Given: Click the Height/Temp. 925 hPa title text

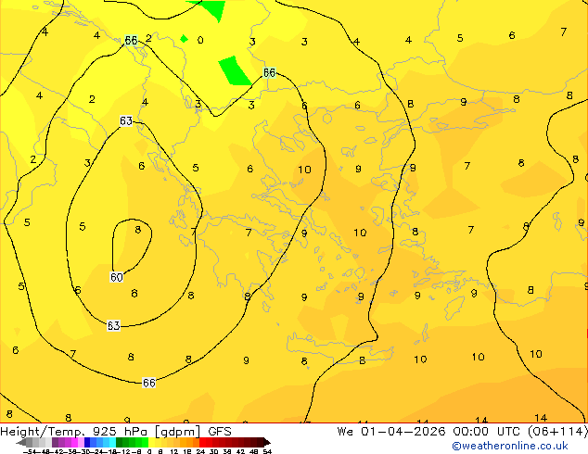Looking at the screenshot, I should pos(76,432).
